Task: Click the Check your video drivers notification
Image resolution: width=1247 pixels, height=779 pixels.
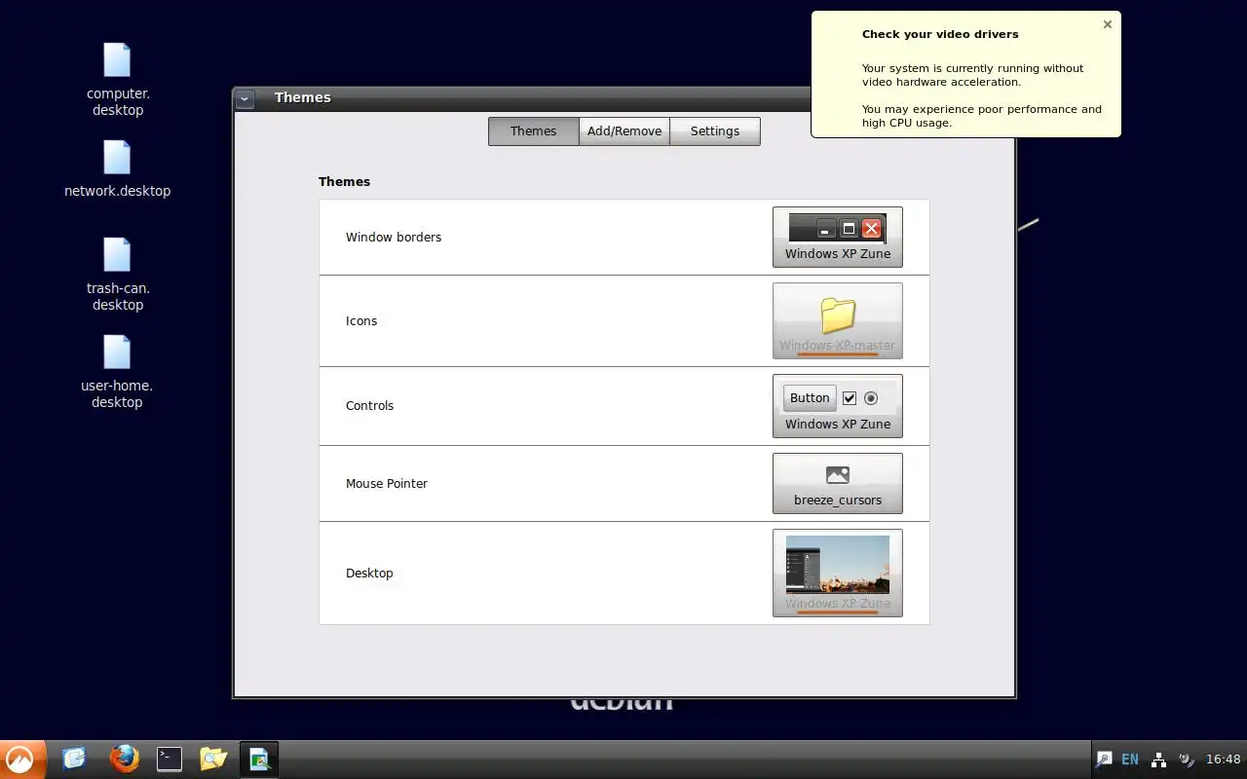Action: (966, 74)
